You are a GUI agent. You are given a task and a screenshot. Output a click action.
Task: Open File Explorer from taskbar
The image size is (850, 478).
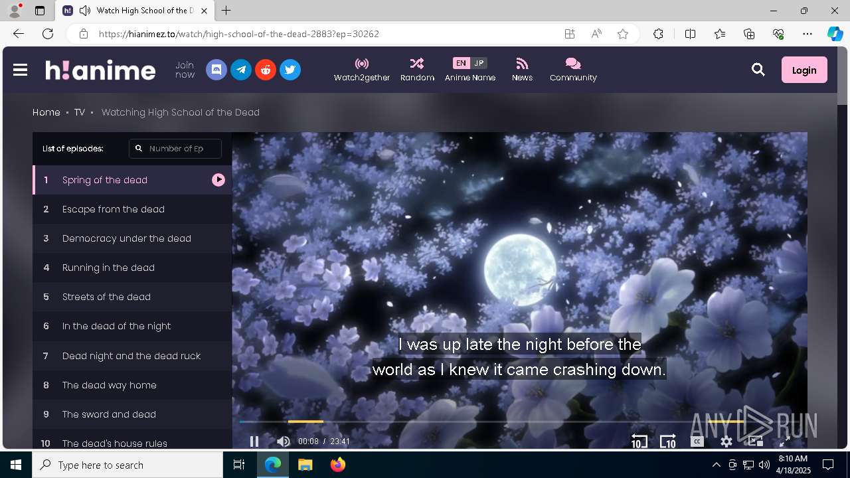point(305,465)
